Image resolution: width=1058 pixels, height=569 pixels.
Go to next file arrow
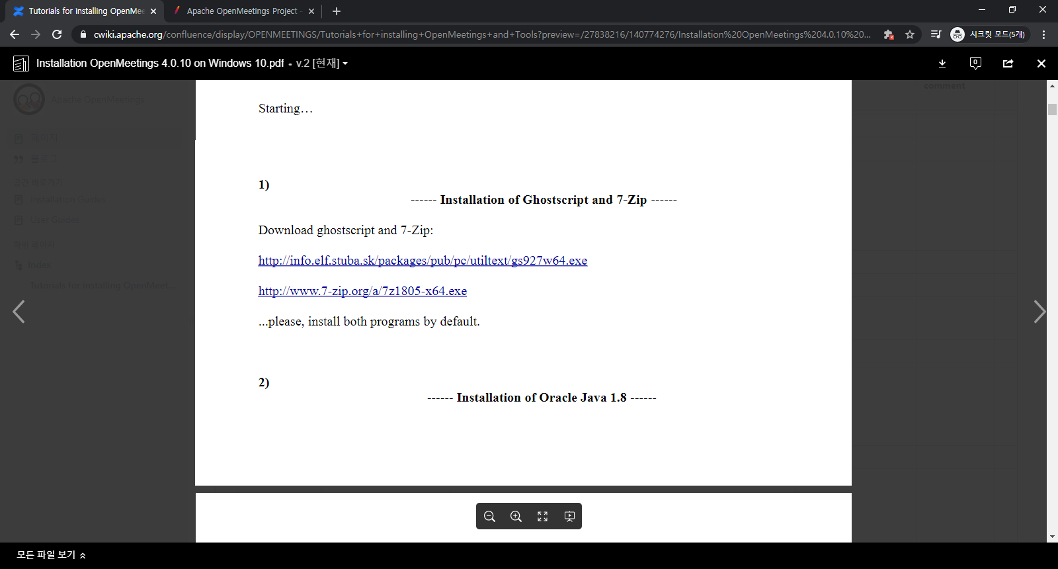coord(1039,312)
